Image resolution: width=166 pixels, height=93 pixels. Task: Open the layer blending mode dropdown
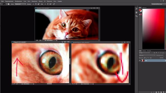tap(147, 55)
